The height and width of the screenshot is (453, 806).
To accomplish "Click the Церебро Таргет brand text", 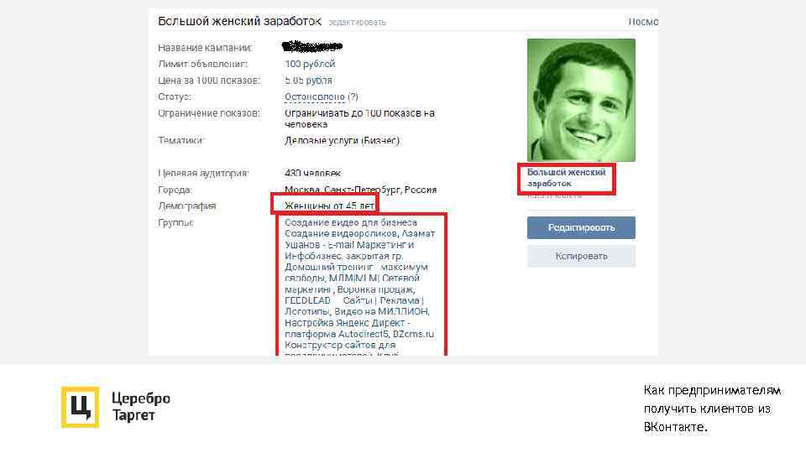I will pos(141,406).
